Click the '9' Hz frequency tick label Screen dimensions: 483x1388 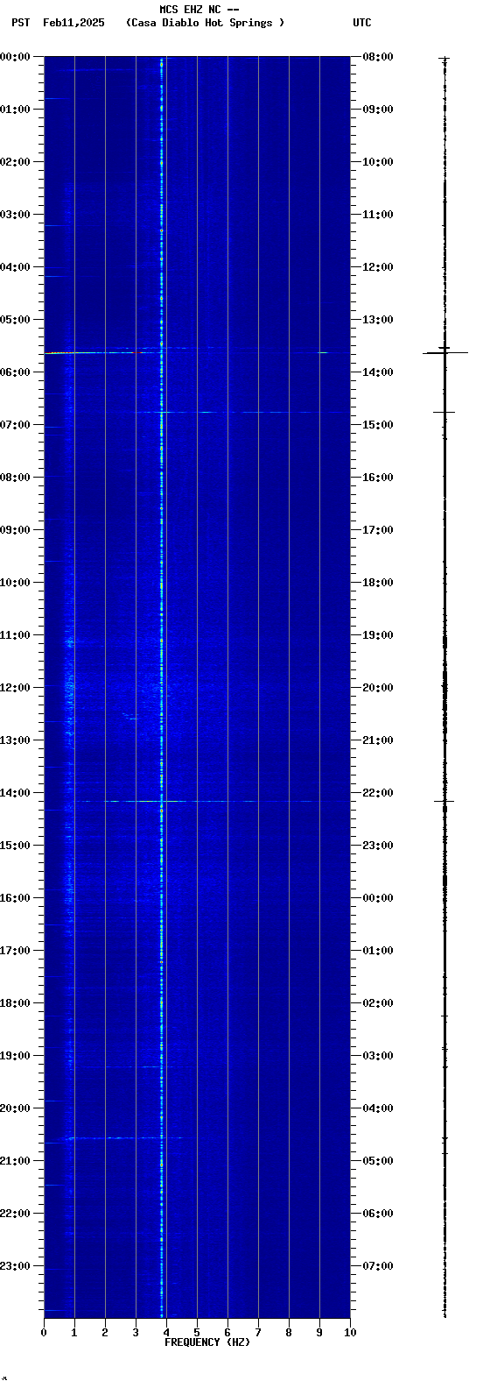coord(319,1333)
